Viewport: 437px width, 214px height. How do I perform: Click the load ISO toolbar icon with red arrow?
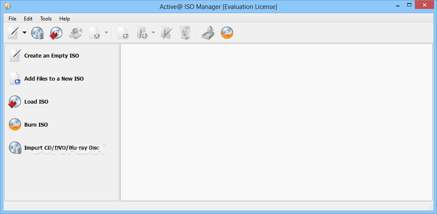point(56,33)
